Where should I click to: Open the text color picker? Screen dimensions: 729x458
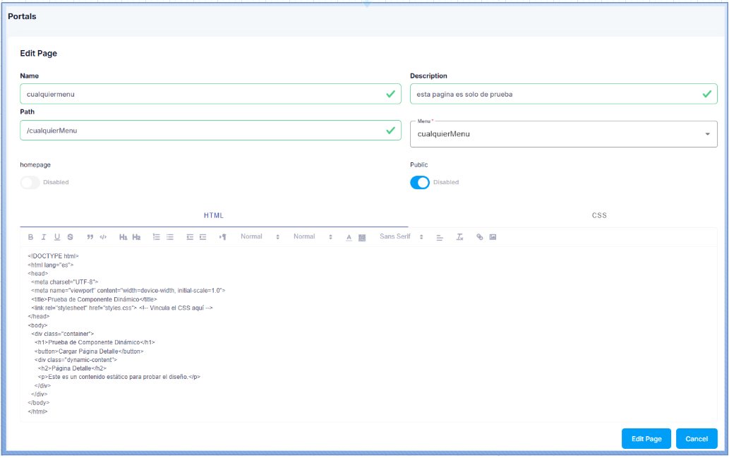coord(349,237)
